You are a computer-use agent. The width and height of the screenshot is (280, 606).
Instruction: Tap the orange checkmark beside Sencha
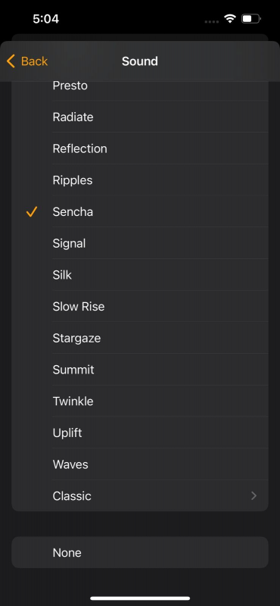click(x=32, y=212)
